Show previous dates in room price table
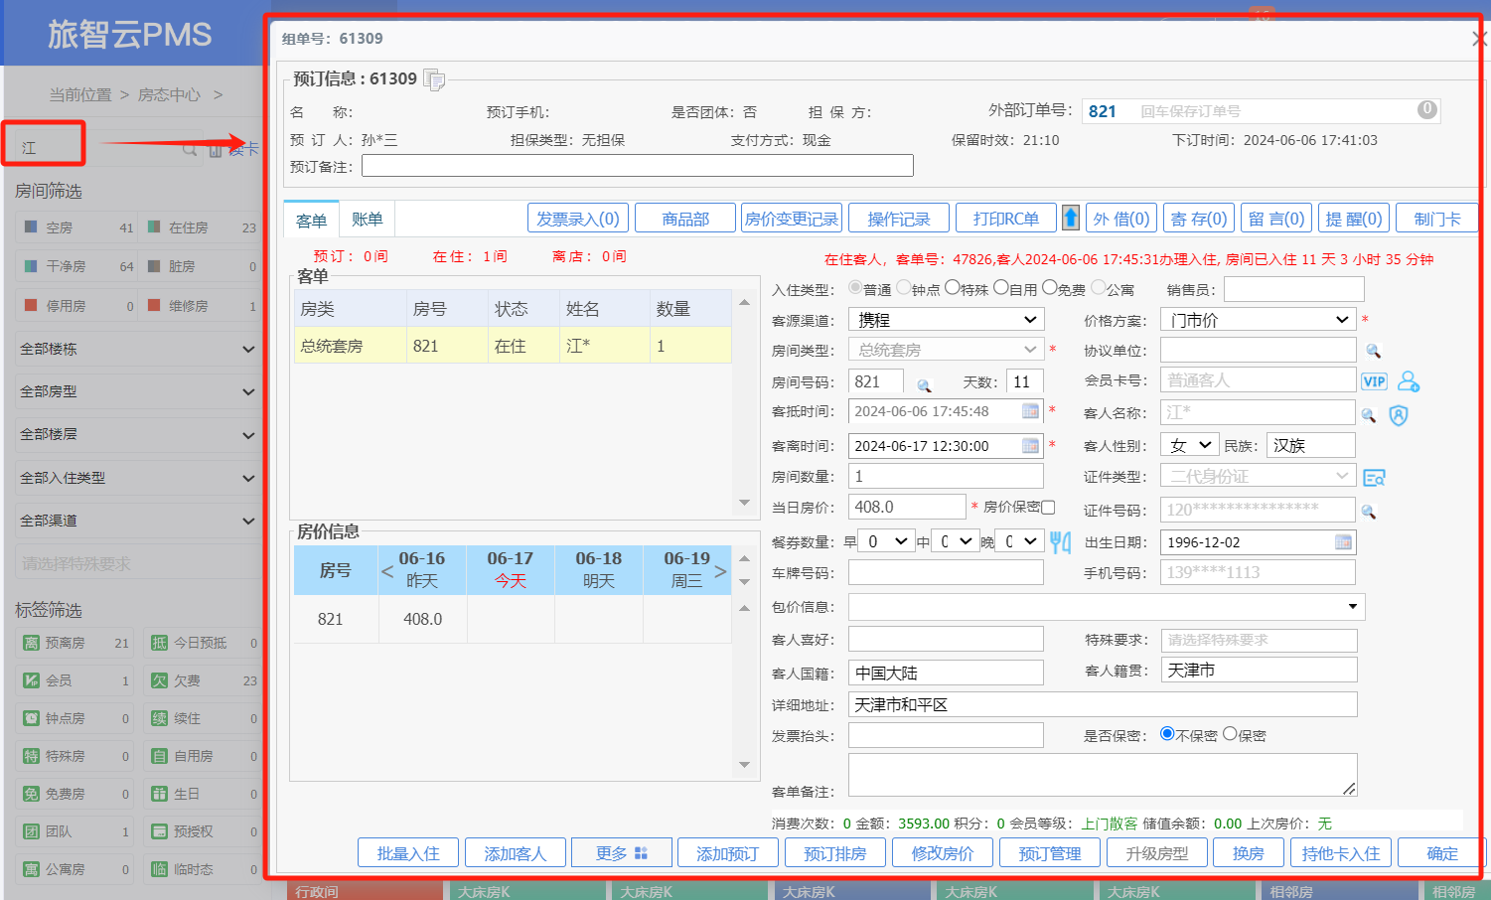 point(387,571)
